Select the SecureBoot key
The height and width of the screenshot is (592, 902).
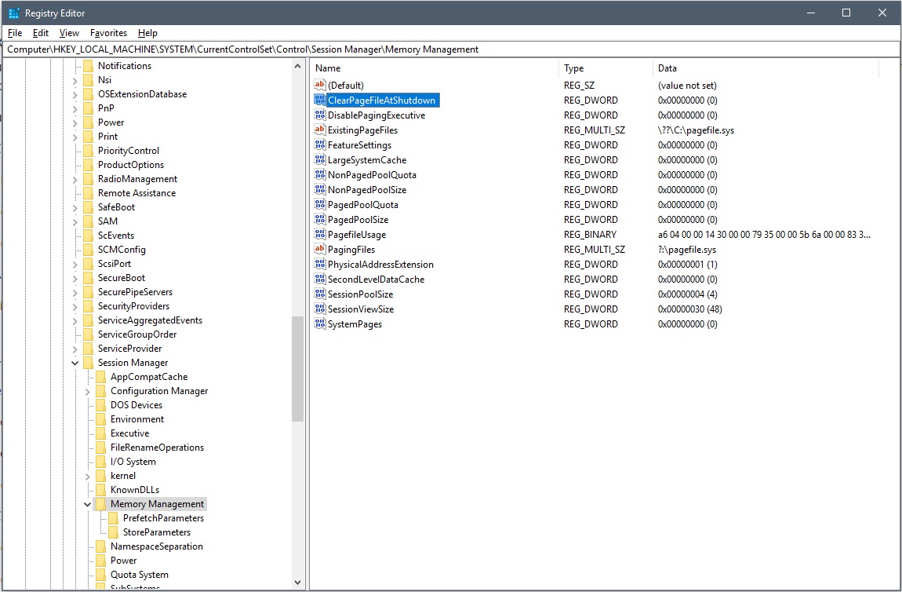[x=122, y=278]
